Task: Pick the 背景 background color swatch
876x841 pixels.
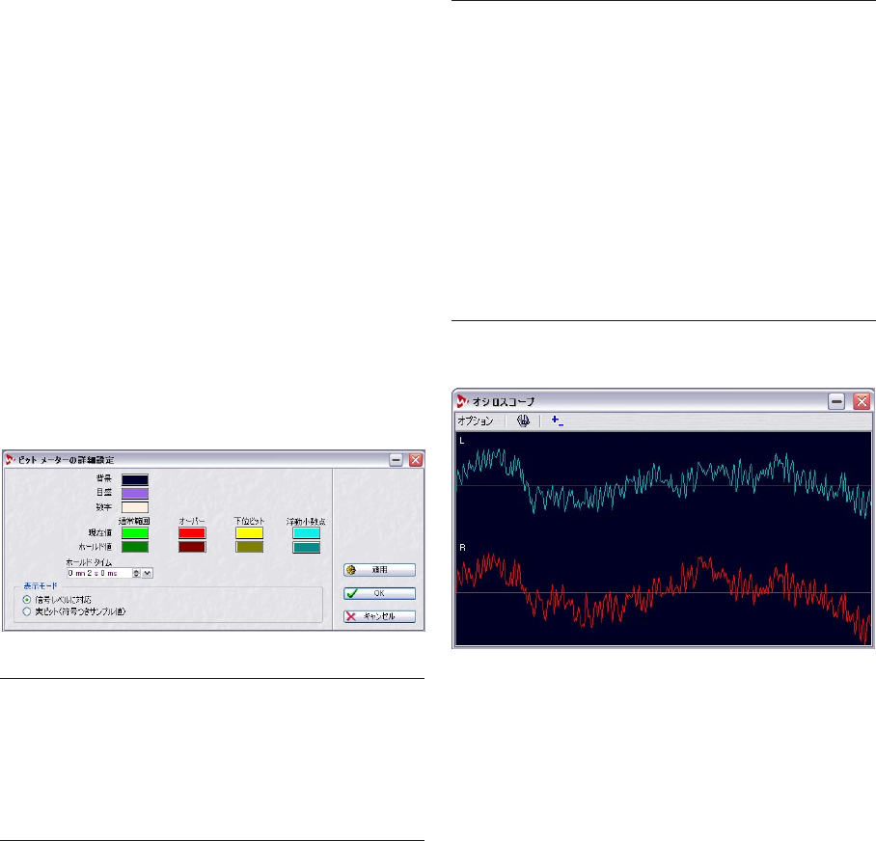Action: pos(135,479)
